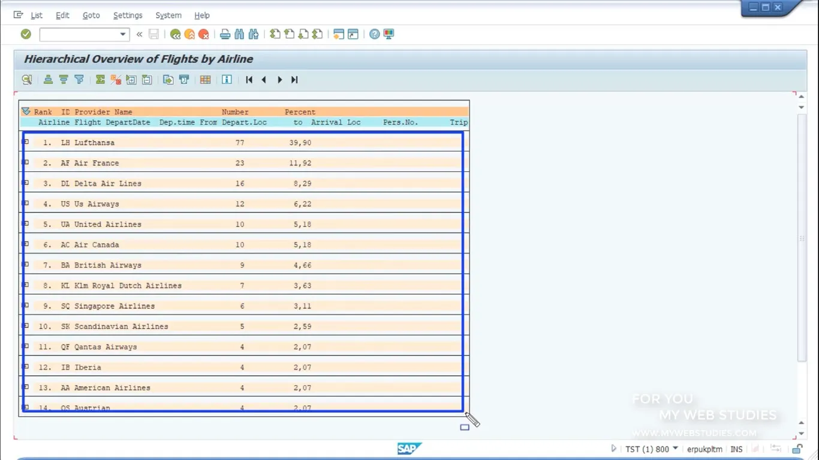The width and height of the screenshot is (819, 460).
Task: Expand the Us Airways row
Action: click(26, 203)
